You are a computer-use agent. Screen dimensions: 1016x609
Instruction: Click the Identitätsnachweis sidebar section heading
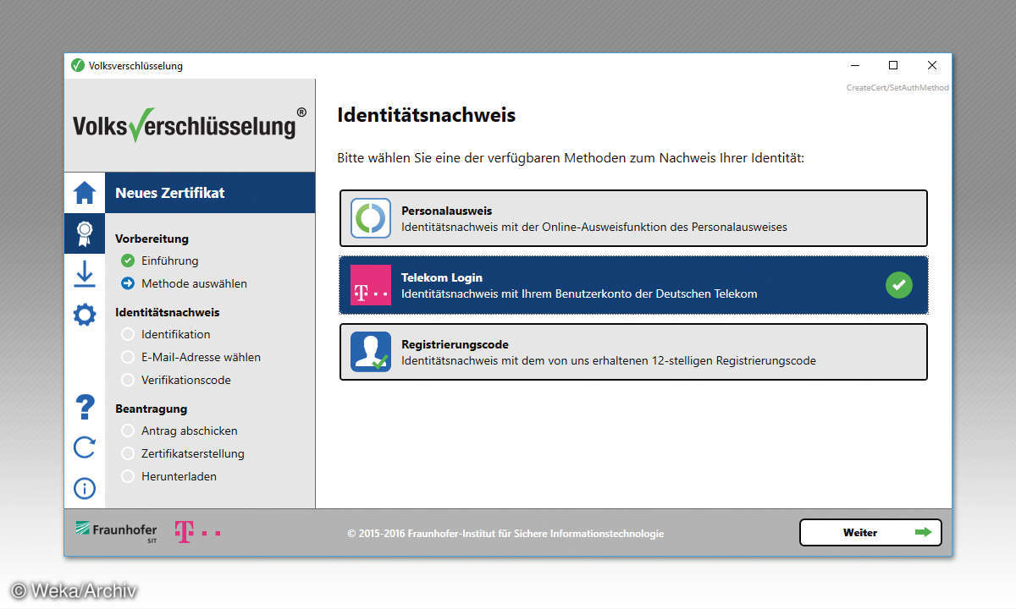click(x=168, y=312)
